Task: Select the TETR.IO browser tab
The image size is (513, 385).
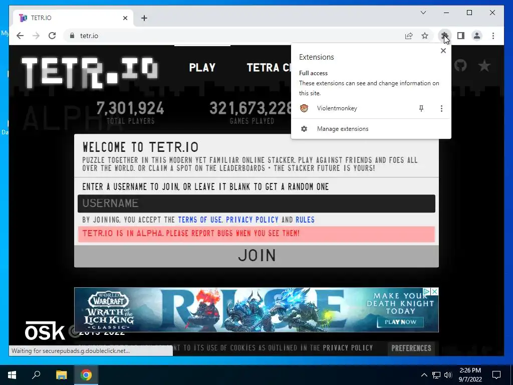Action: 73,18
